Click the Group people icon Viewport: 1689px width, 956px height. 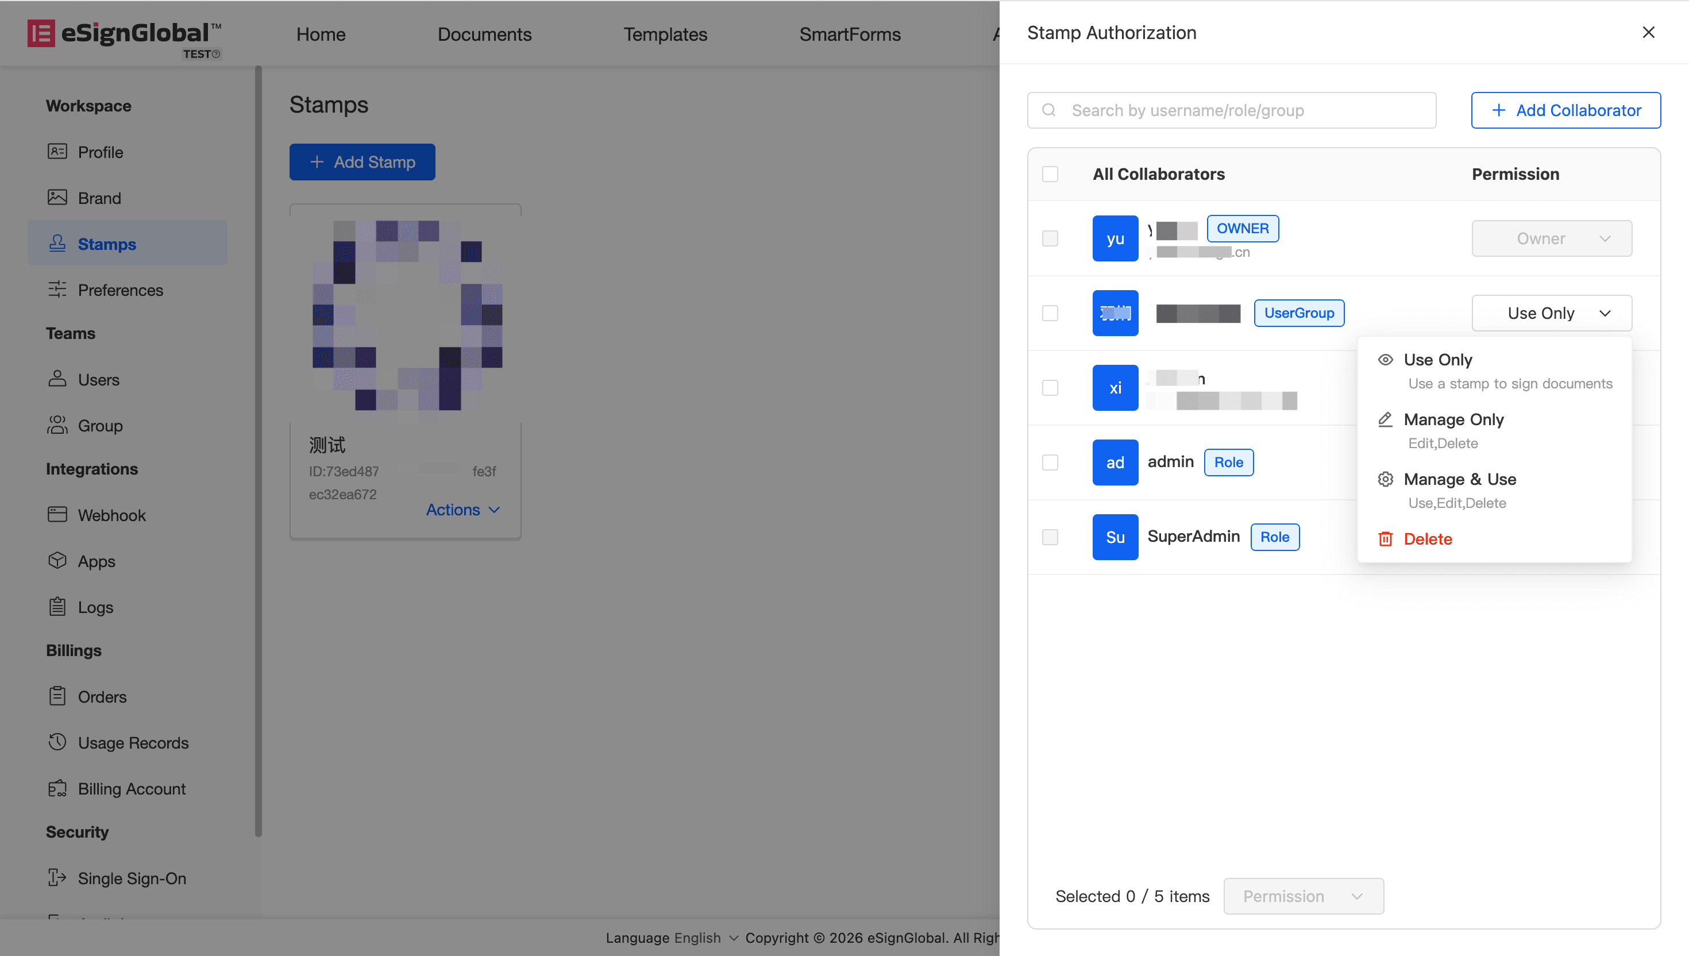click(x=57, y=425)
